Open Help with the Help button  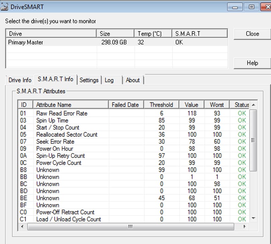tap(252, 63)
